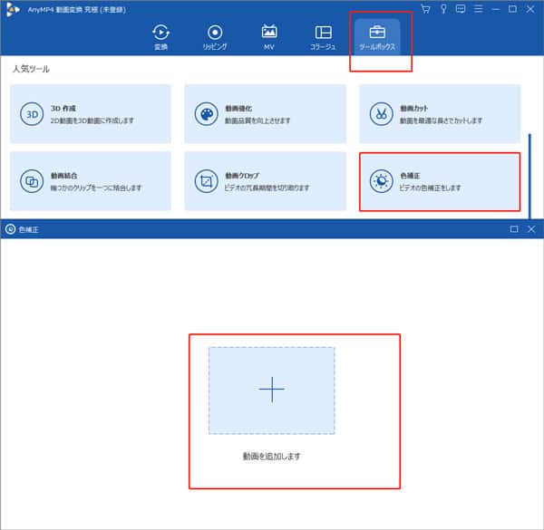The width and height of the screenshot is (544, 530).
Task: Maximize the AnyMP4 main window
Action: coord(512,9)
